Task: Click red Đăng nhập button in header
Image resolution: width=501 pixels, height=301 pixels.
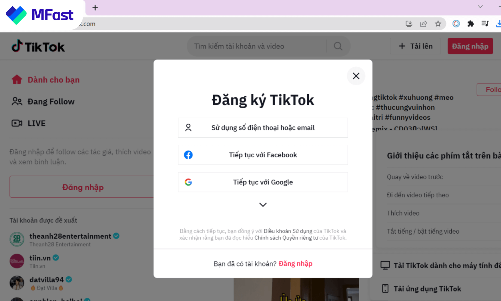Action: pyautogui.click(x=470, y=46)
